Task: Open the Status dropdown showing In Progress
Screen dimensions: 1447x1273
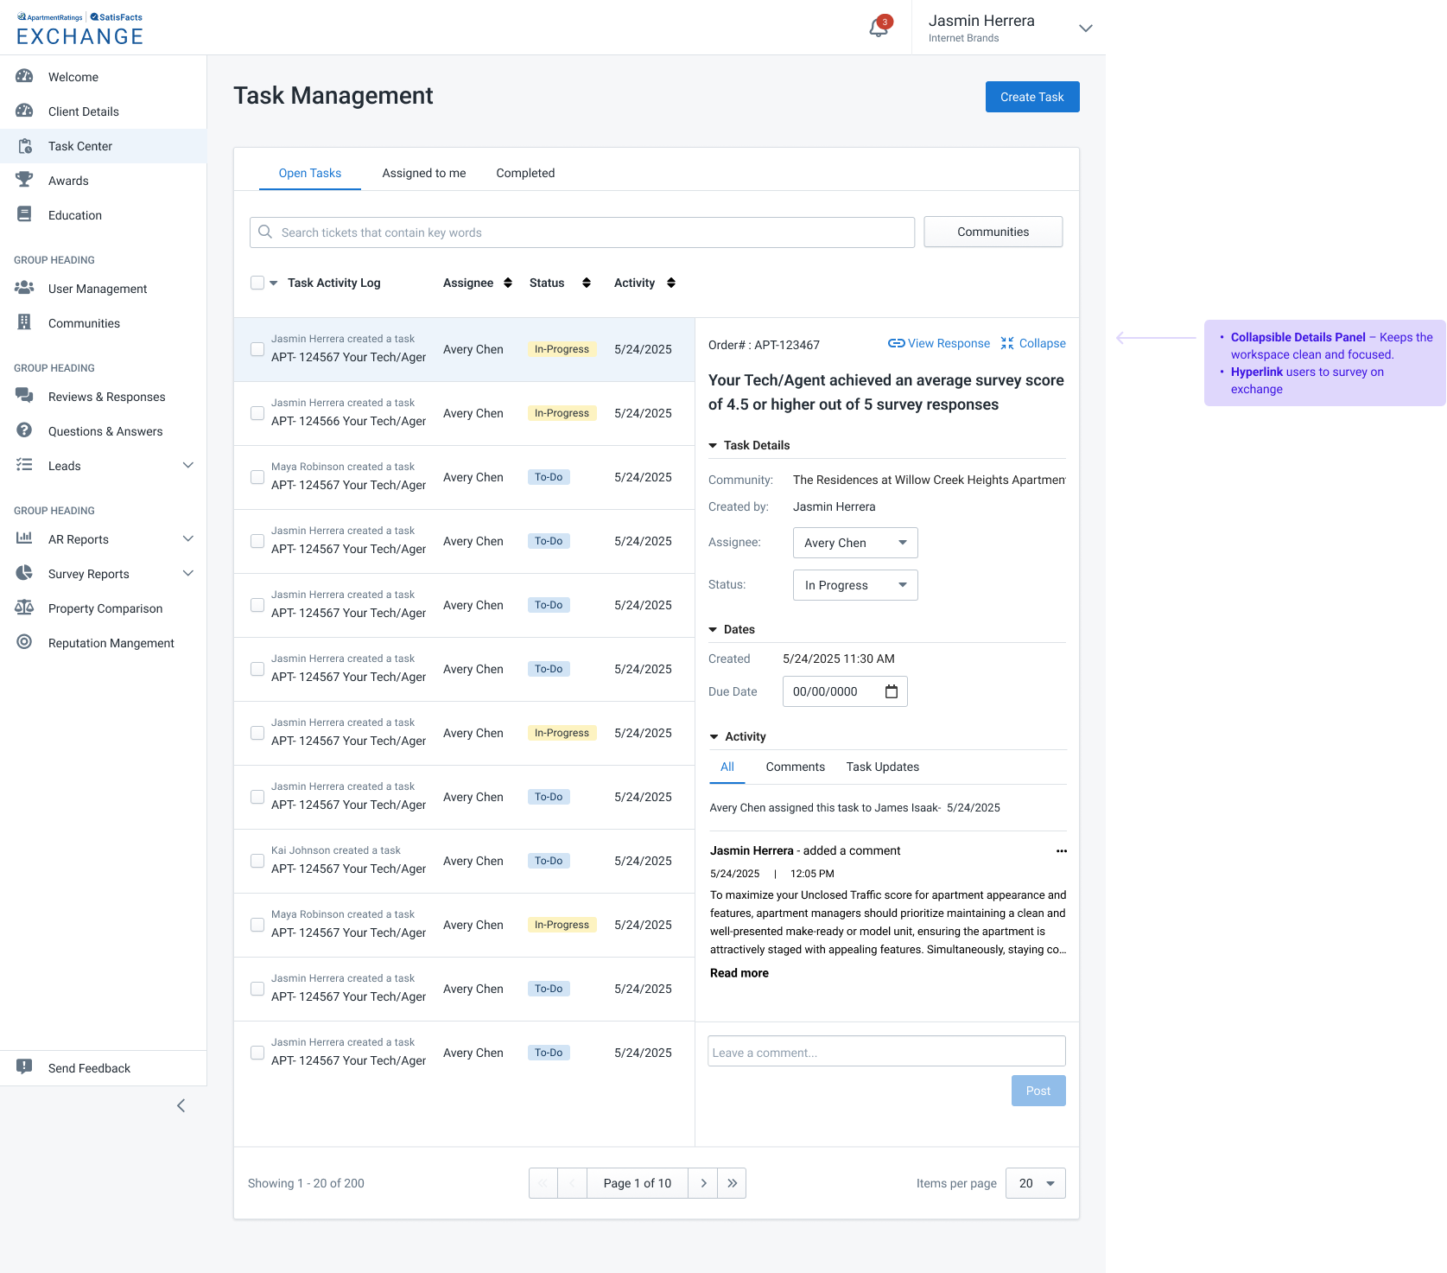Action: pos(854,585)
